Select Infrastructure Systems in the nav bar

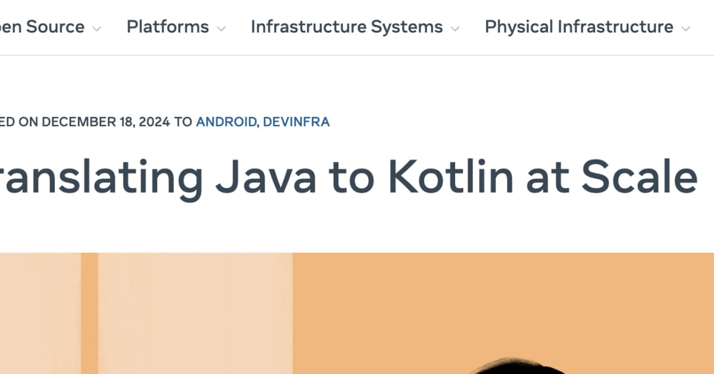pos(346,27)
